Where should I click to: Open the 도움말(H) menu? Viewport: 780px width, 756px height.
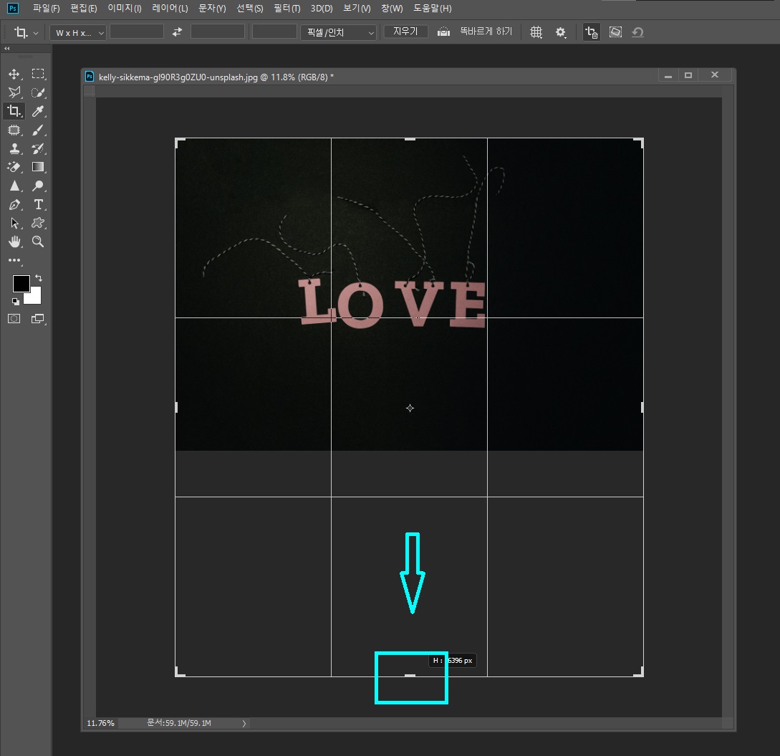tap(433, 9)
